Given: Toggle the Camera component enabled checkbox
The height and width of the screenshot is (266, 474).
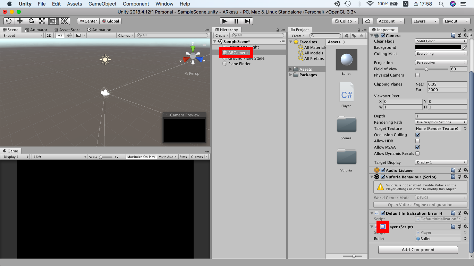Looking at the screenshot, I should (x=383, y=35).
